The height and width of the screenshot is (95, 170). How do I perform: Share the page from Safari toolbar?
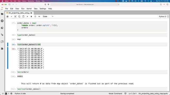[161, 4]
